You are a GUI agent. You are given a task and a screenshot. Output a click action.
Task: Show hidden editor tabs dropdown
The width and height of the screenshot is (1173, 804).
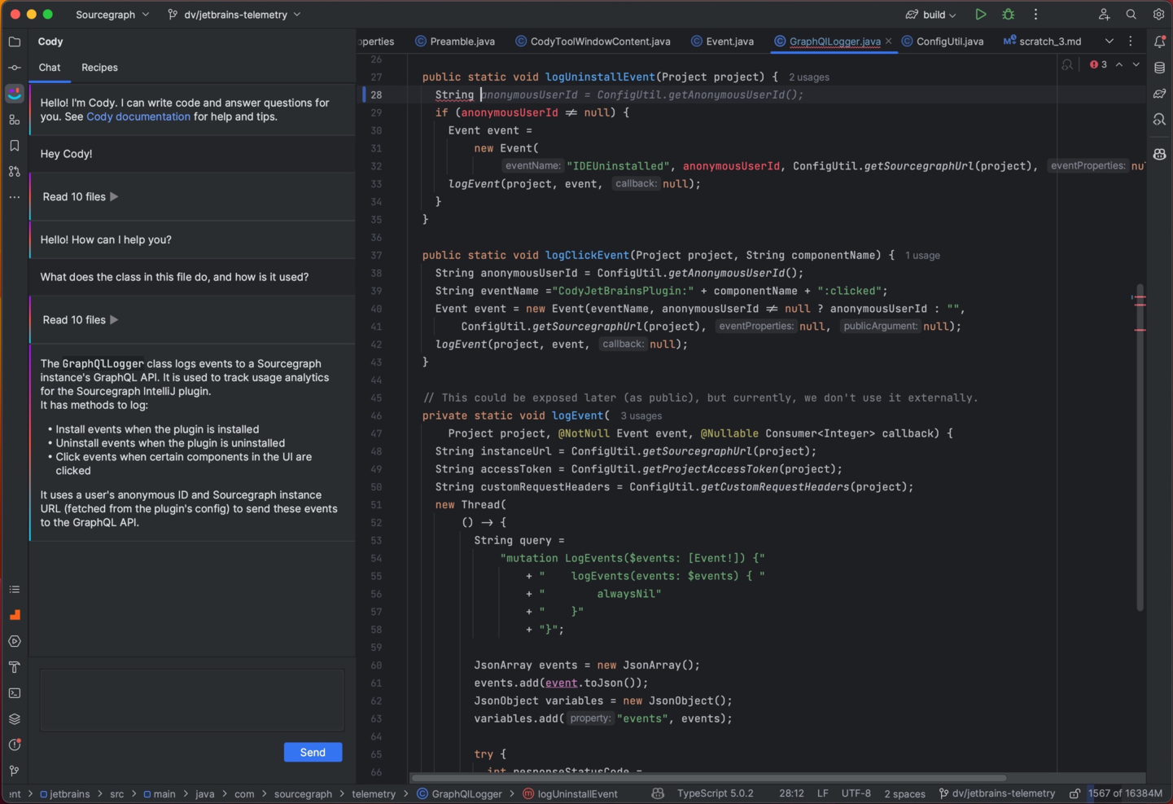tap(1109, 42)
